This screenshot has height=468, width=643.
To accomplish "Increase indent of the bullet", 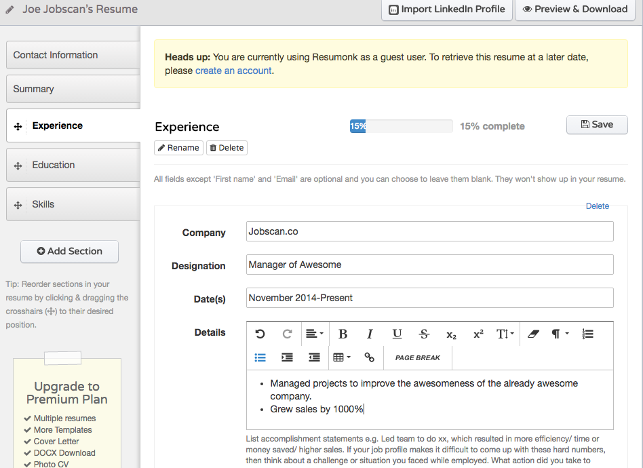I will coord(287,357).
